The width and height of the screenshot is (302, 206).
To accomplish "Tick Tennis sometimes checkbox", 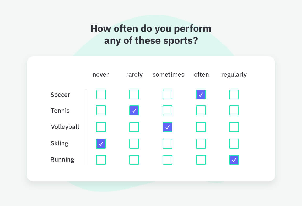I will pyautogui.click(x=168, y=110).
